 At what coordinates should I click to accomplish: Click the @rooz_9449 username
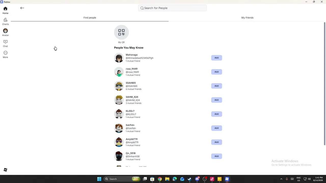point(132,72)
